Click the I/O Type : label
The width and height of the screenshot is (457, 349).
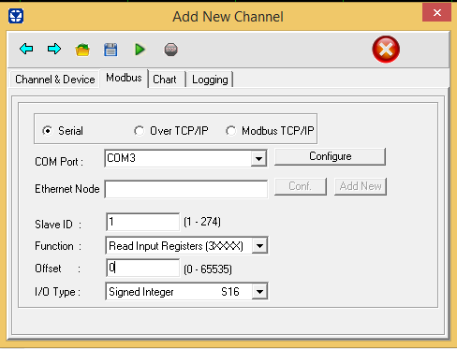(x=57, y=292)
